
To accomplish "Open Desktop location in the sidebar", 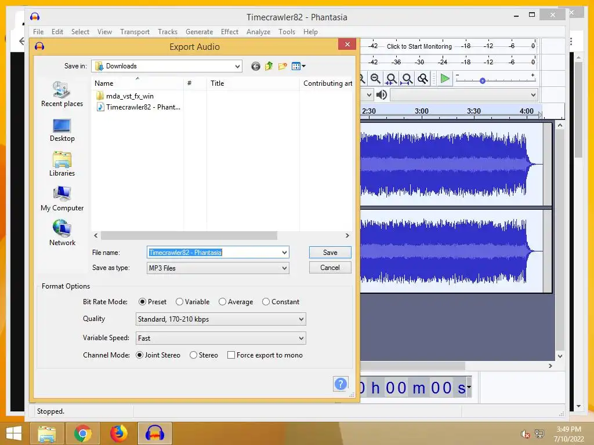I will 61,130.
